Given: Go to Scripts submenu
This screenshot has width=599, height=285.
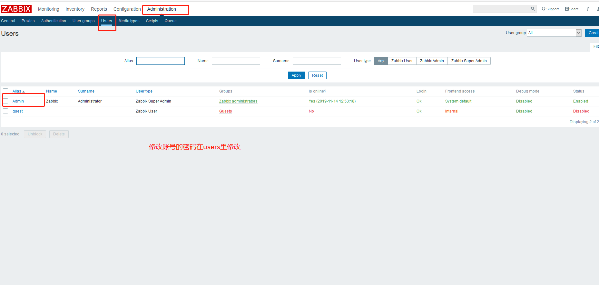Looking at the screenshot, I should (152, 21).
